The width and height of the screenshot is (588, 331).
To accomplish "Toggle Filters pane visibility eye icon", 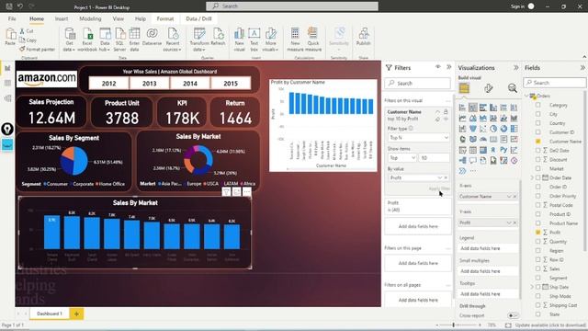I will click(x=438, y=67).
